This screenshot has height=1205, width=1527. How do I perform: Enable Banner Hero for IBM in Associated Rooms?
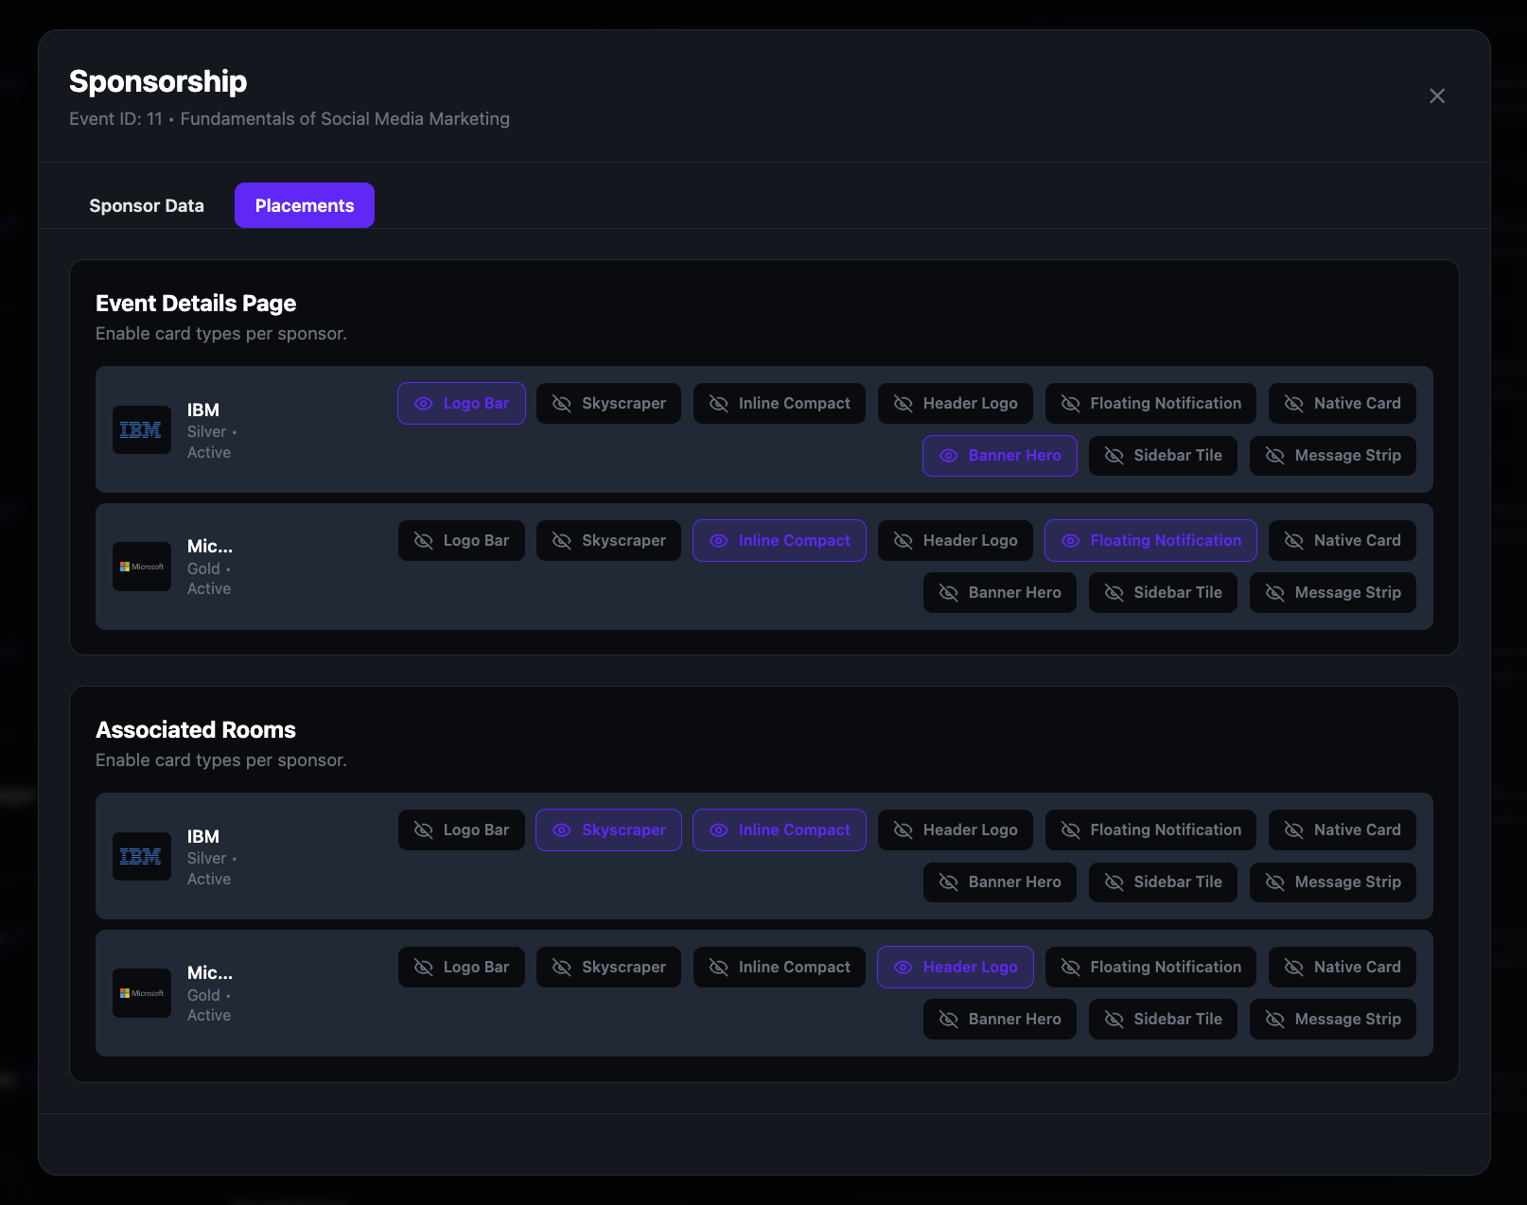click(1000, 882)
